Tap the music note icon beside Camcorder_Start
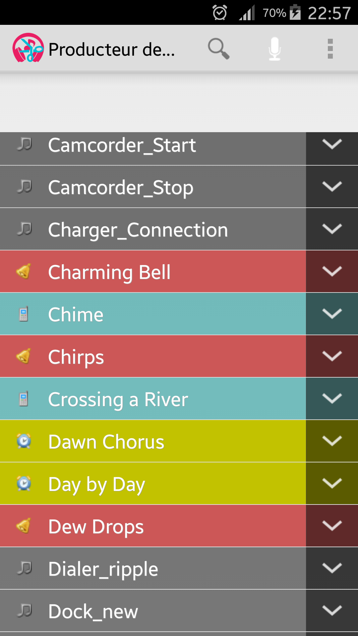This screenshot has width=358, height=636. tap(25, 144)
